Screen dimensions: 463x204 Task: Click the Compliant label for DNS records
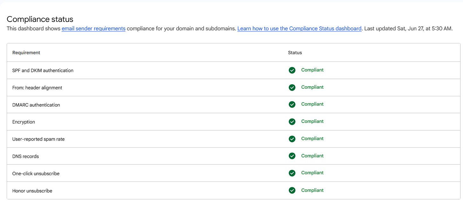(x=312, y=156)
